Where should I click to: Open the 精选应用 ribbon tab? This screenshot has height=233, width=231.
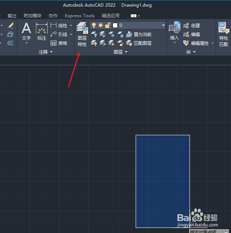pyautogui.click(x=111, y=15)
